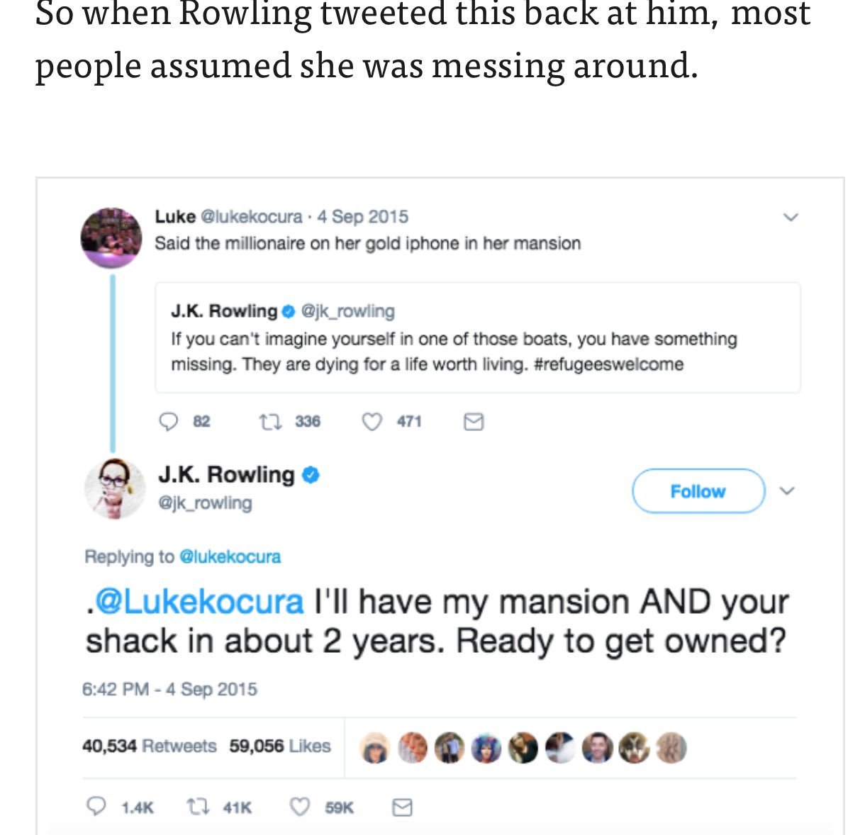Screen dimensions: 865x835
Task: Reply to Rowling's tweet via 1.4K icon
Action: pos(95,807)
